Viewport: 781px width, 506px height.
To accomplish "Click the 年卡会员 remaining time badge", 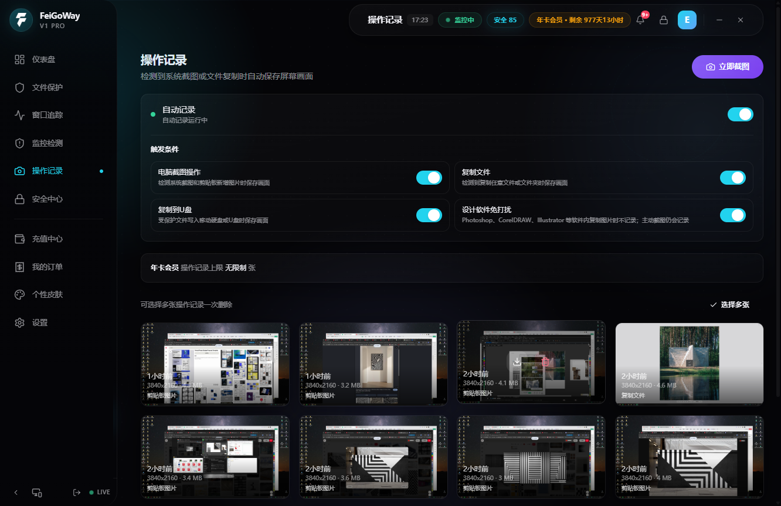I will pyautogui.click(x=580, y=20).
